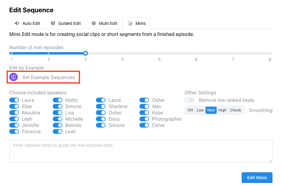Click the Set Example Sequences link
This screenshot has width=283, height=186.
tap(49, 77)
